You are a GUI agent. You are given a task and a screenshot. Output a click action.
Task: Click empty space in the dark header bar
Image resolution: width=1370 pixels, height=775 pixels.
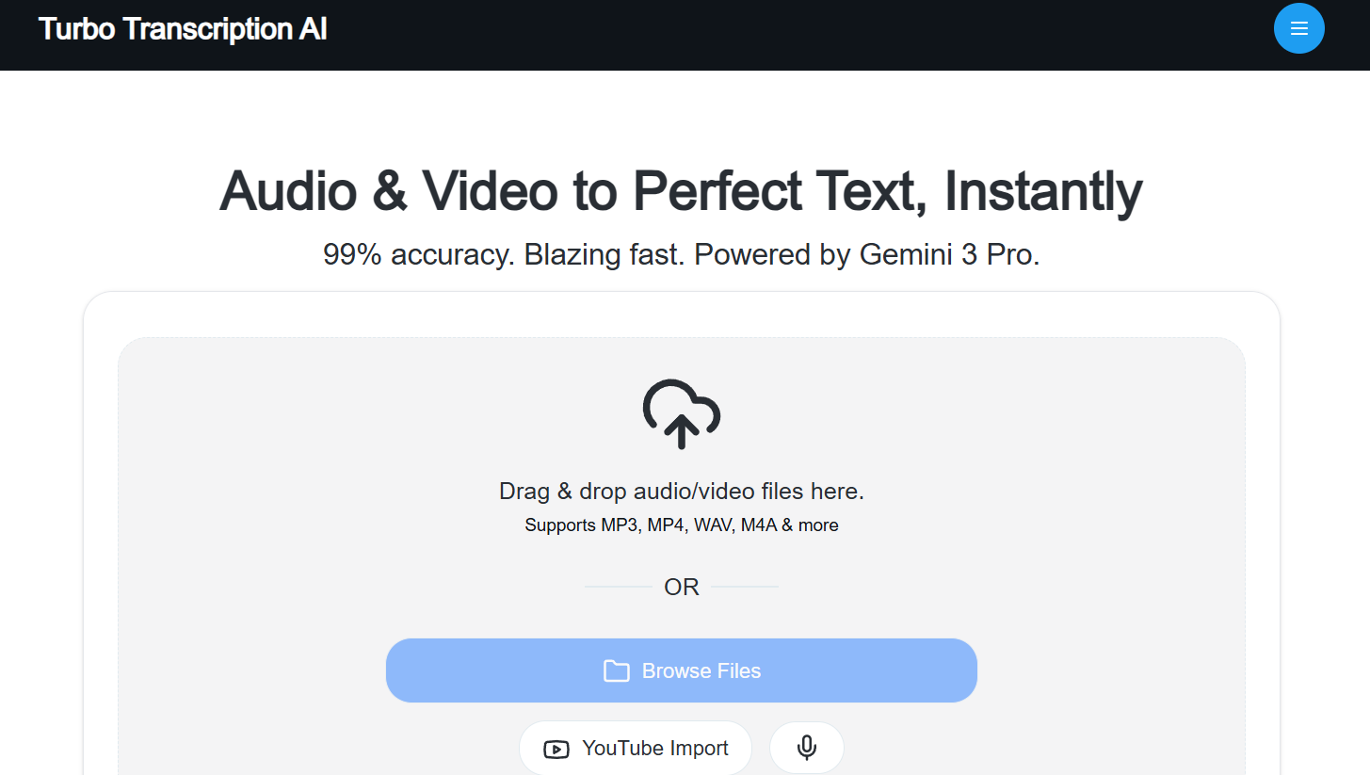coord(753,34)
